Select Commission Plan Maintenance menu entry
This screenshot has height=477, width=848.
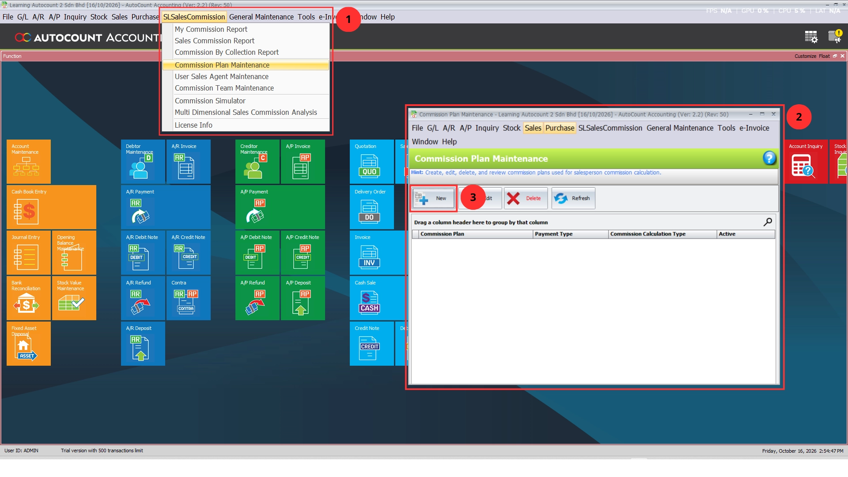click(246, 65)
